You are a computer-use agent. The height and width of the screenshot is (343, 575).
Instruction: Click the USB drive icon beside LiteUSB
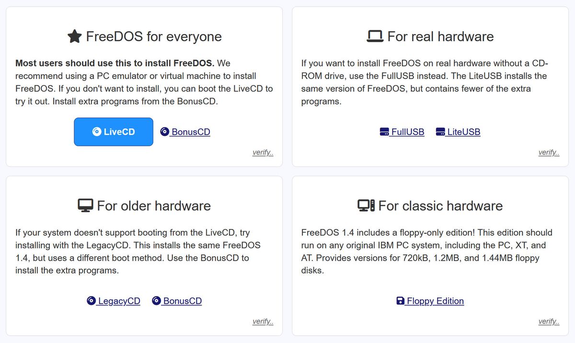click(x=440, y=131)
